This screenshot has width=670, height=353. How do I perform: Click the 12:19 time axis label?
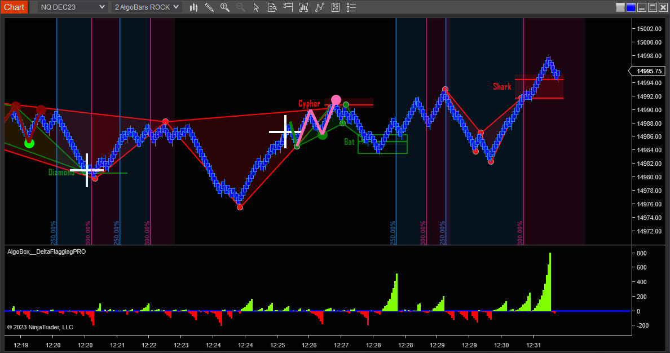[x=21, y=345]
